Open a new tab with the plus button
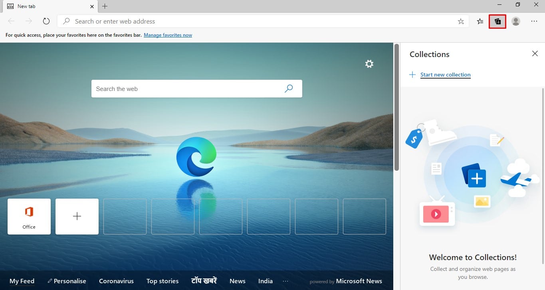Viewport: 545px width, 290px height. (x=105, y=6)
